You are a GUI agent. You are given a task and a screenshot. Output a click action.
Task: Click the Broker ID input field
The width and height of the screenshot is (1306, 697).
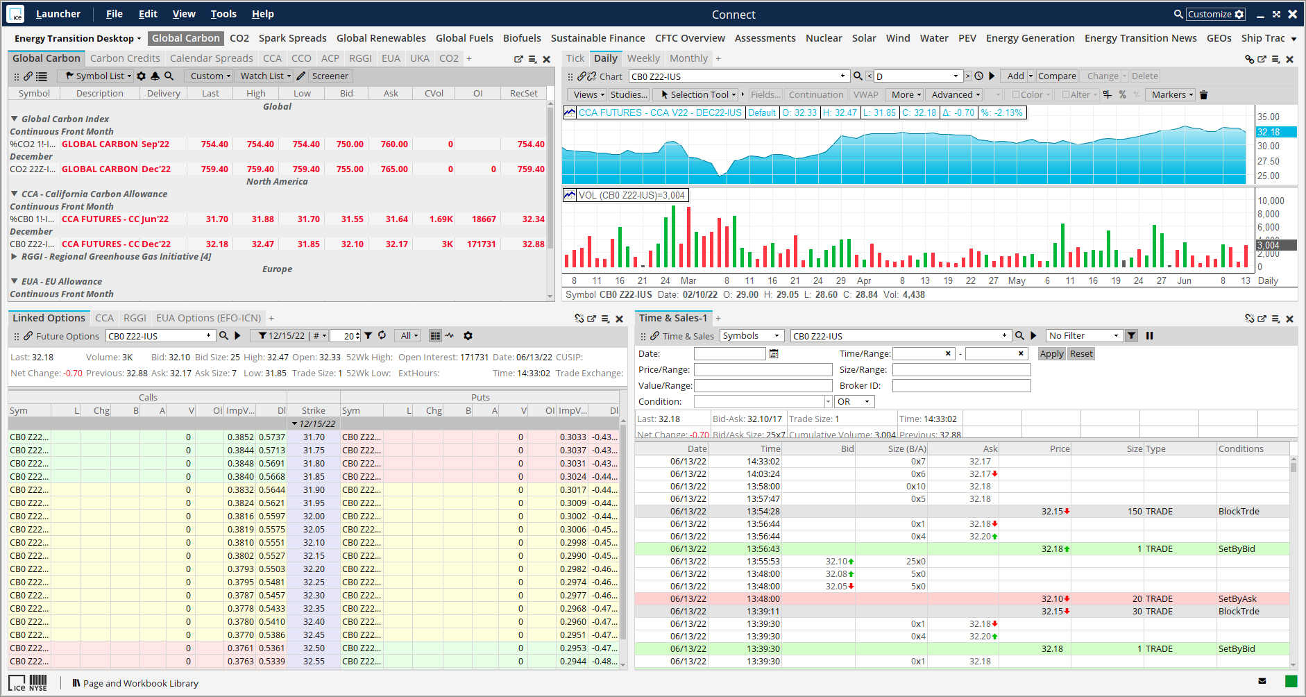[x=961, y=386]
